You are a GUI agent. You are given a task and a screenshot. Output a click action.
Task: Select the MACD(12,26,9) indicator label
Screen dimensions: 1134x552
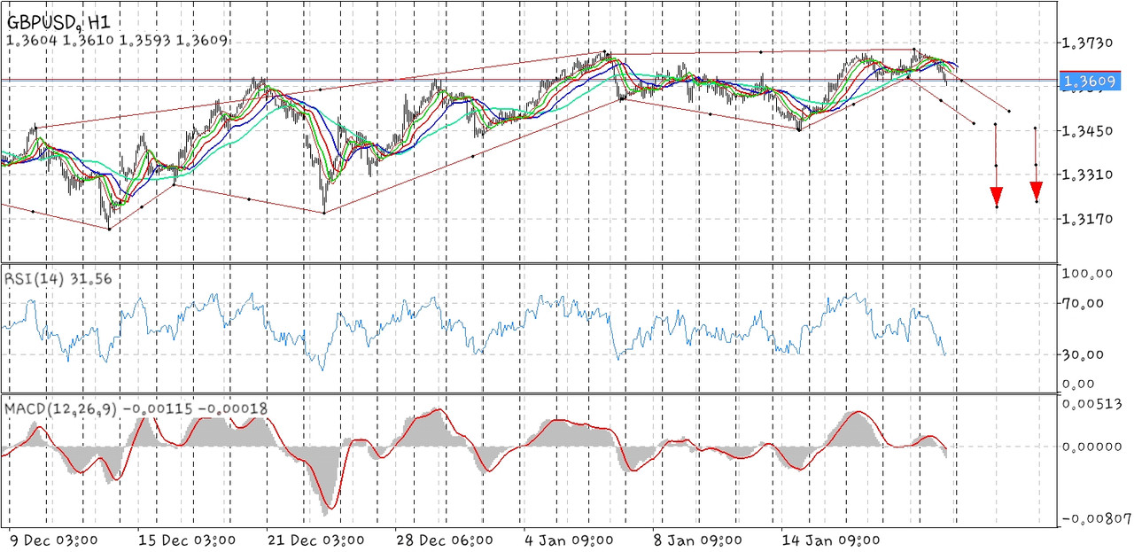coord(137,409)
